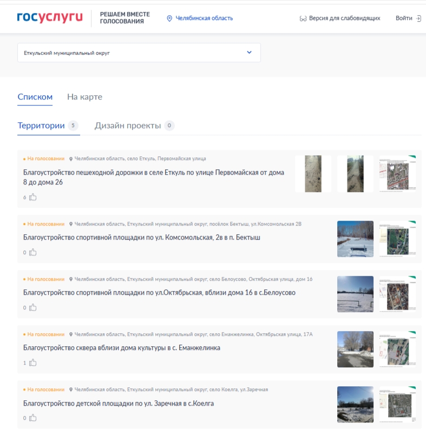Select the Территории tab
This screenshot has width=426, height=436.
41,125
